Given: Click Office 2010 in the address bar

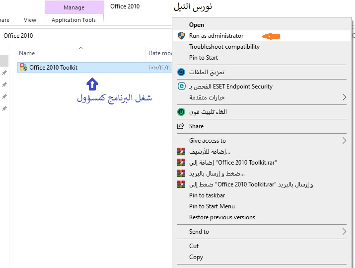Looking at the screenshot, I should [18, 36].
